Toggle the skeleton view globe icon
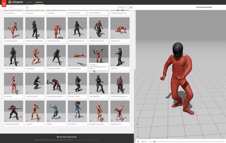This screenshot has width=226, height=143. (x=138, y=124)
